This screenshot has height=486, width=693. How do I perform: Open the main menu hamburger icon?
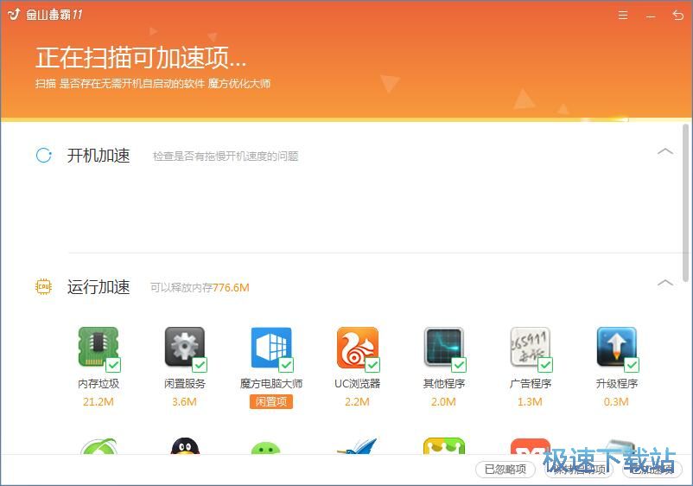tap(623, 16)
